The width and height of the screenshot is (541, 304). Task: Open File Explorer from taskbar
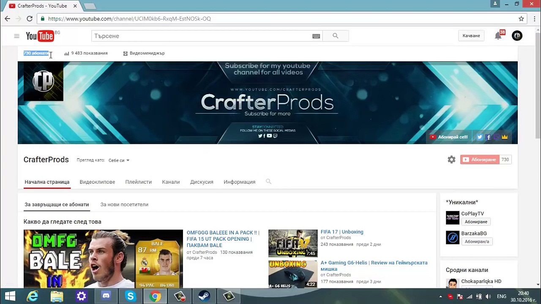pyautogui.click(x=57, y=296)
